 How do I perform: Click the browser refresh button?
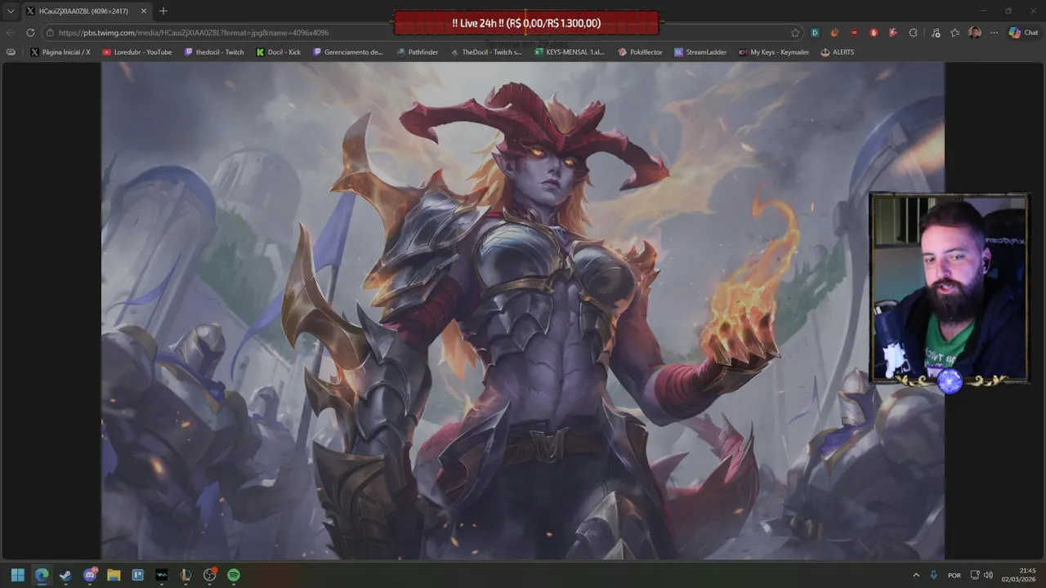[30, 33]
